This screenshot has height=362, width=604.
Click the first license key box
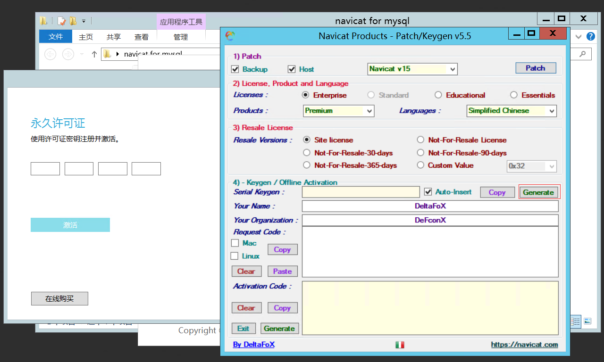(45, 169)
